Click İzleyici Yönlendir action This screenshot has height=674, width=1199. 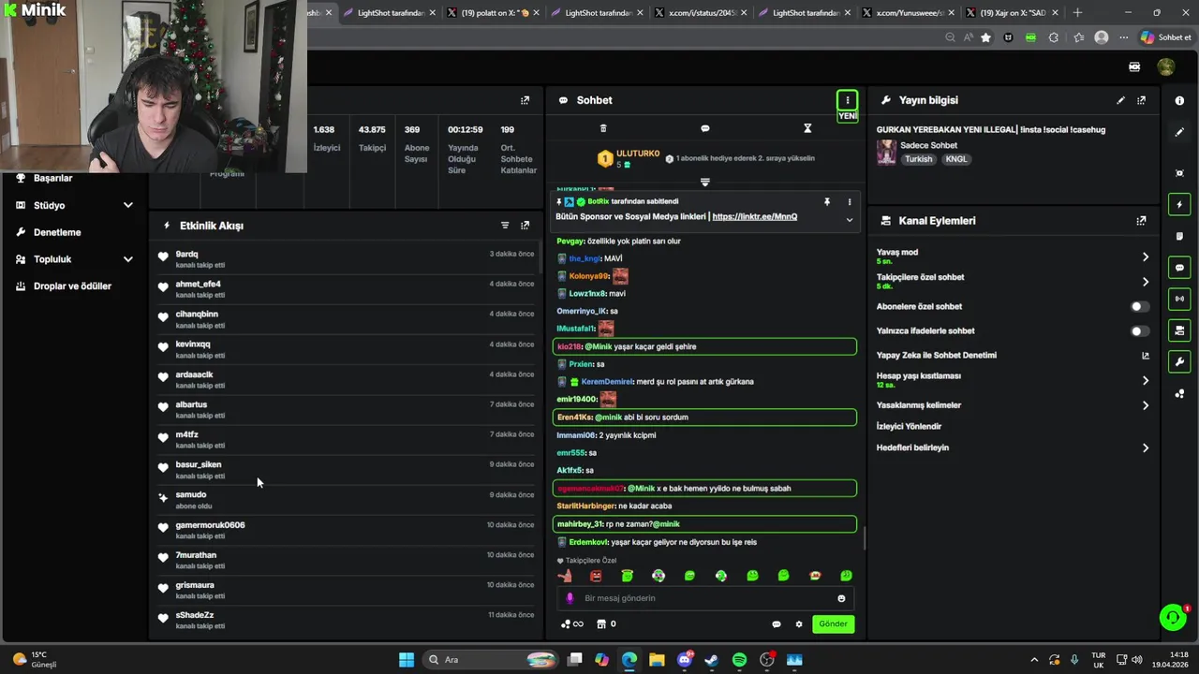click(x=909, y=426)
